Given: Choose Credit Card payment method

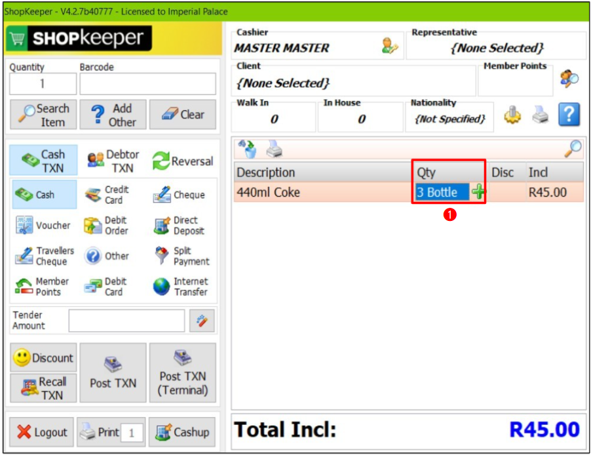Looking at the screenshot, I should tap(107, 195).
